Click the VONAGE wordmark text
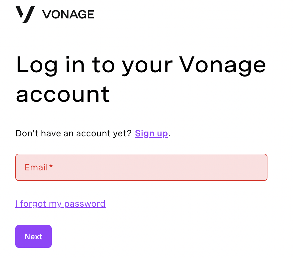Screen dimensions: 293x258 tap(68, 14)
